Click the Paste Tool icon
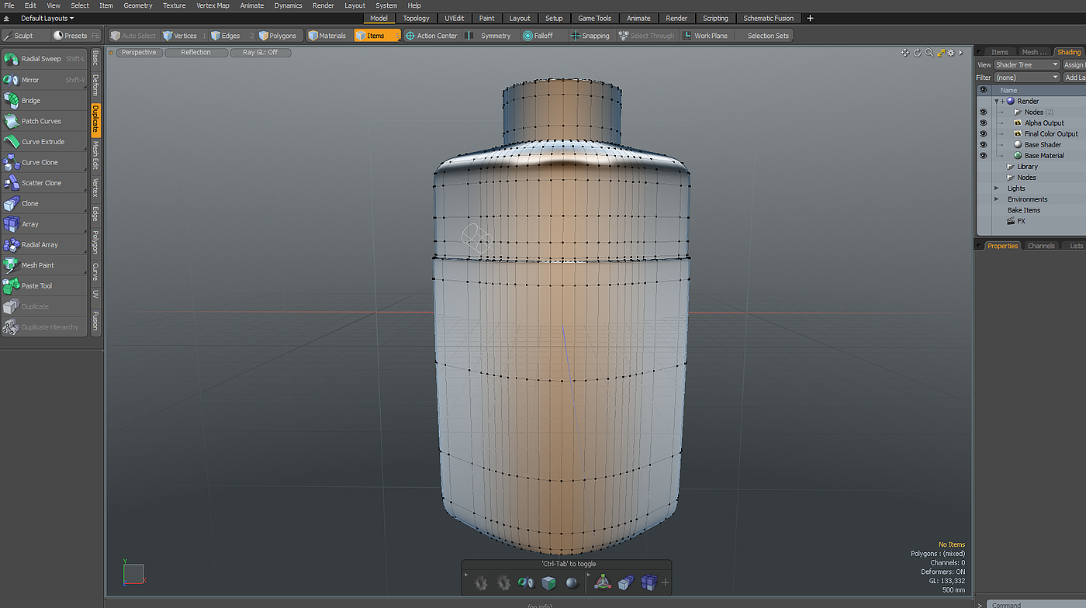Viewport: 1086px width, 608px height. coord(12,286)
